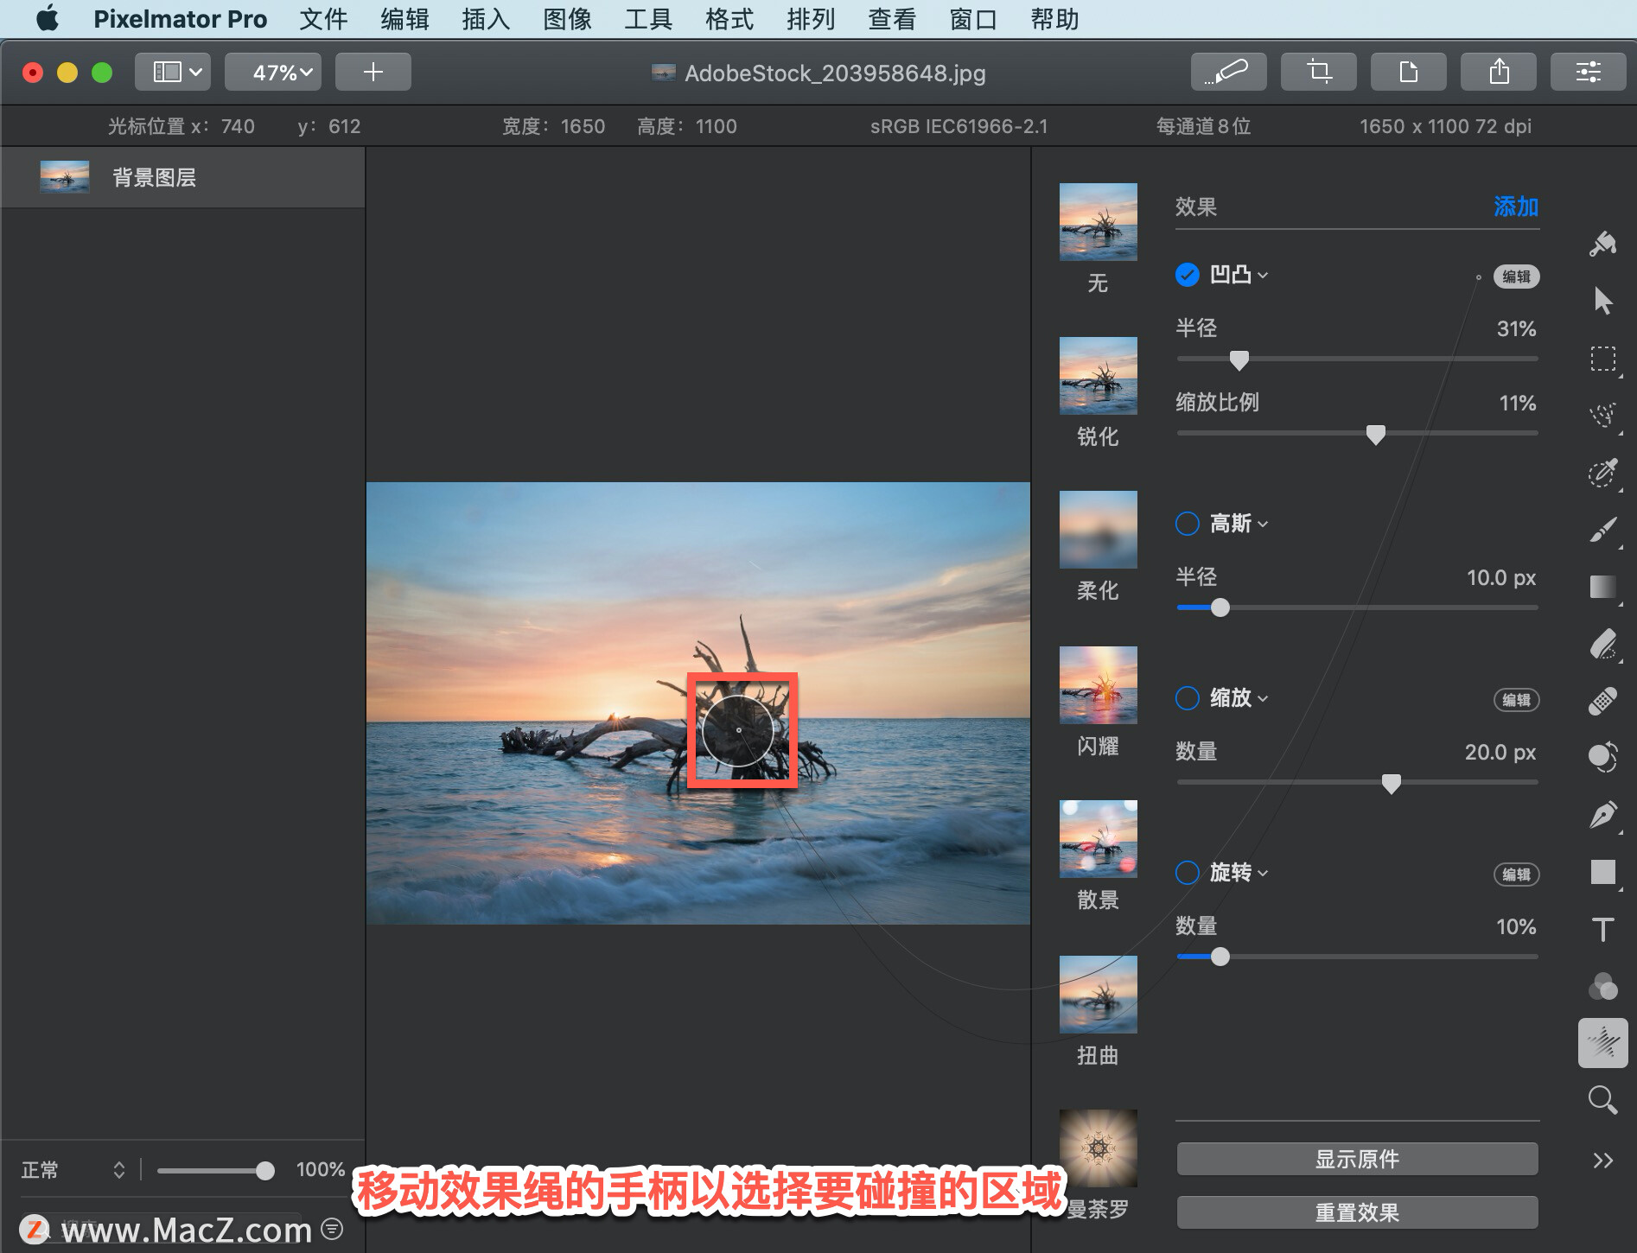Screen dimensions: 1637x1253
Task: Select the 闪耀 effect preset thumbnail
Action: point(1098,685)
